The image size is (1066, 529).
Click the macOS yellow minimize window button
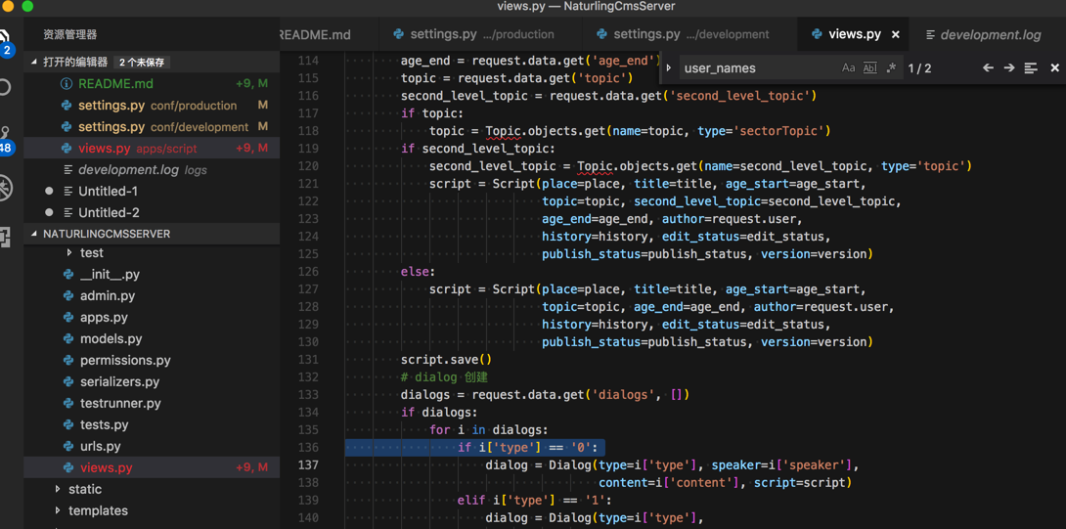tap(9, 6)
